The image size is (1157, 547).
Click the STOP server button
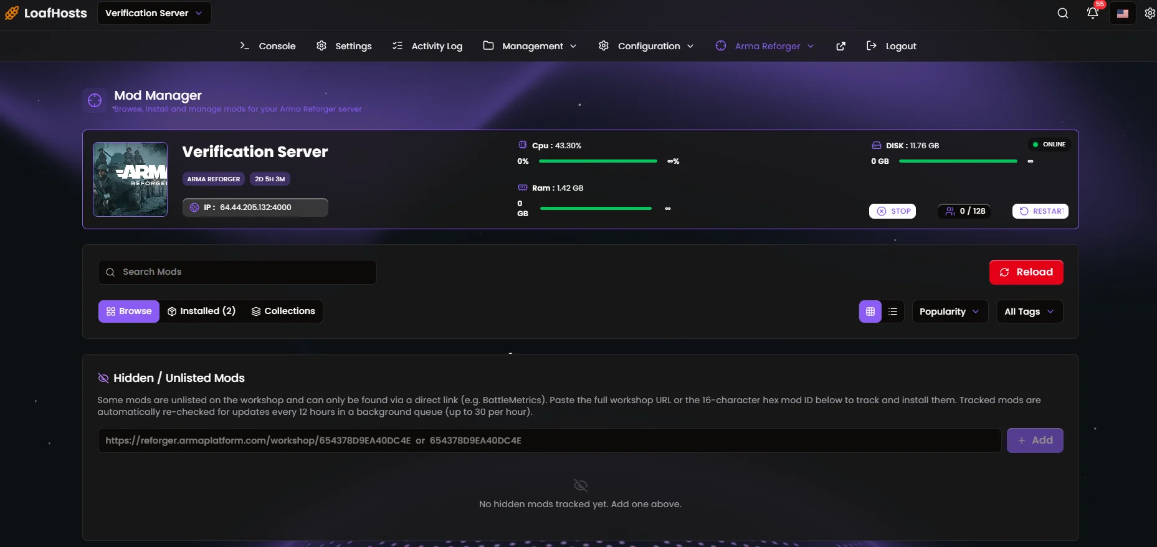[x=892, y=211]
